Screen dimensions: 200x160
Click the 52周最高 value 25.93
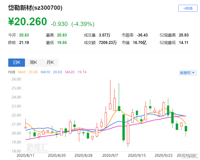tap(184, 35)
